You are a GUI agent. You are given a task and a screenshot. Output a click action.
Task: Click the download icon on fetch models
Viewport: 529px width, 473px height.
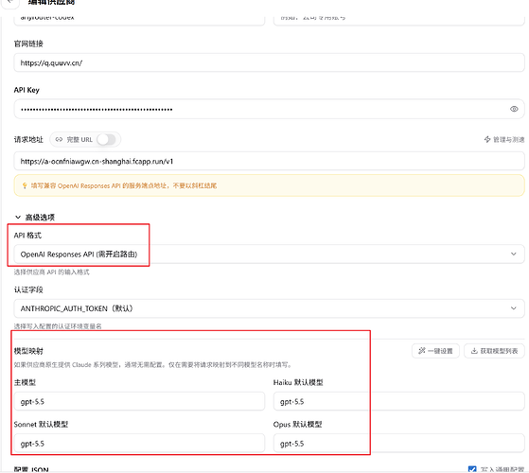point(474,351)
